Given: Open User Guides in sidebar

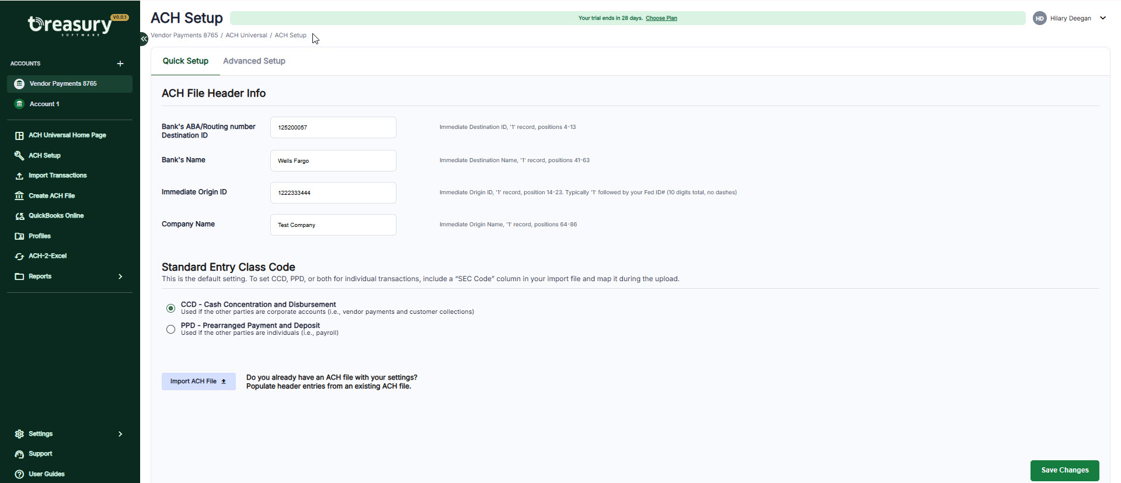Looking at the screenshot, I should (46, 474).
